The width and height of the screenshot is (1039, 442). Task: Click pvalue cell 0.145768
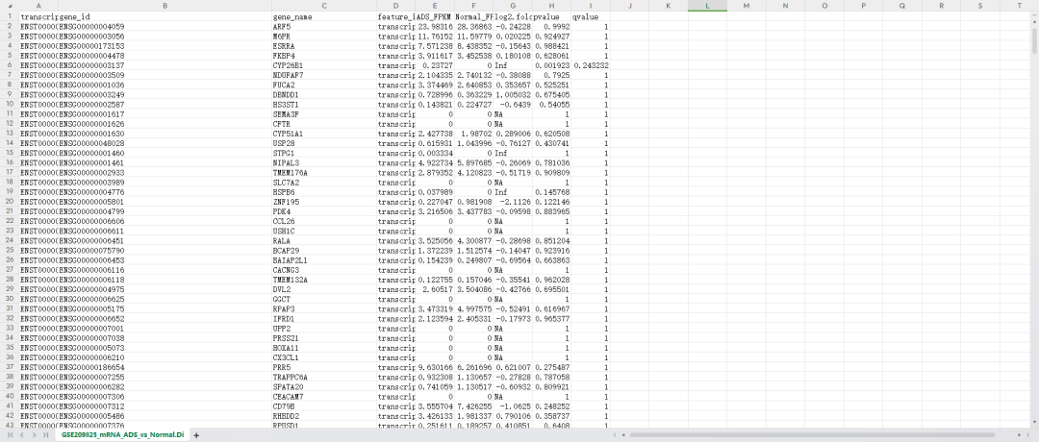click(551, 192)
